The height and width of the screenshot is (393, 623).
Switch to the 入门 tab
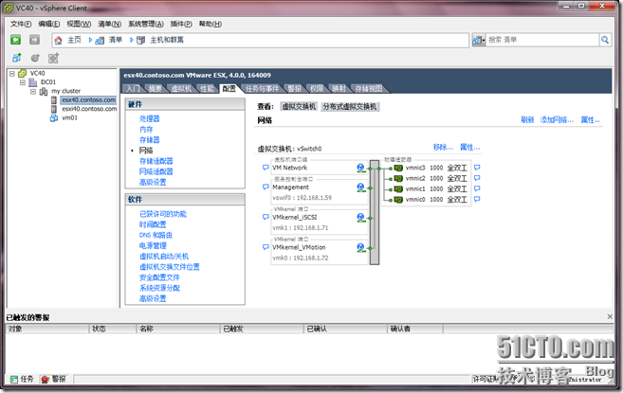[133, 88]
